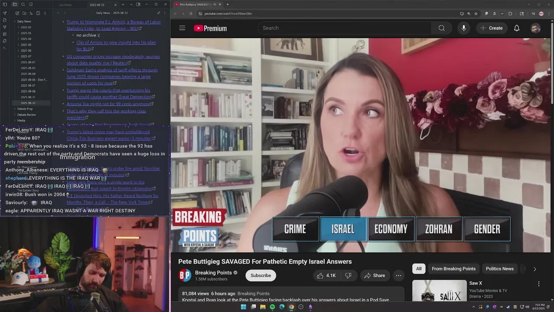
Task: Open YouTube notifications bell
Action: (516, 28)
